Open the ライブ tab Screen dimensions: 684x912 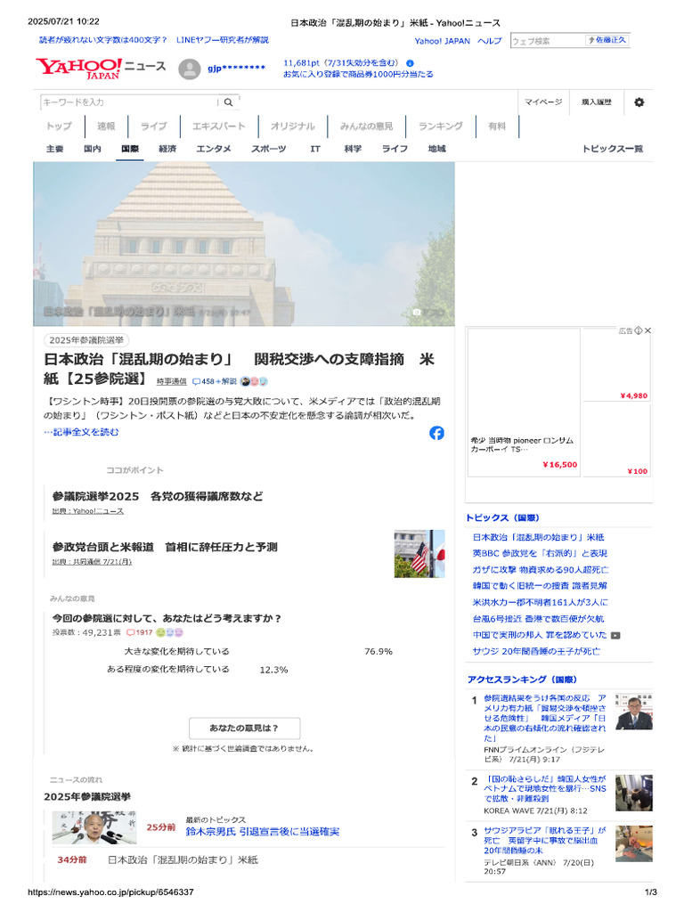pos(153,126)
